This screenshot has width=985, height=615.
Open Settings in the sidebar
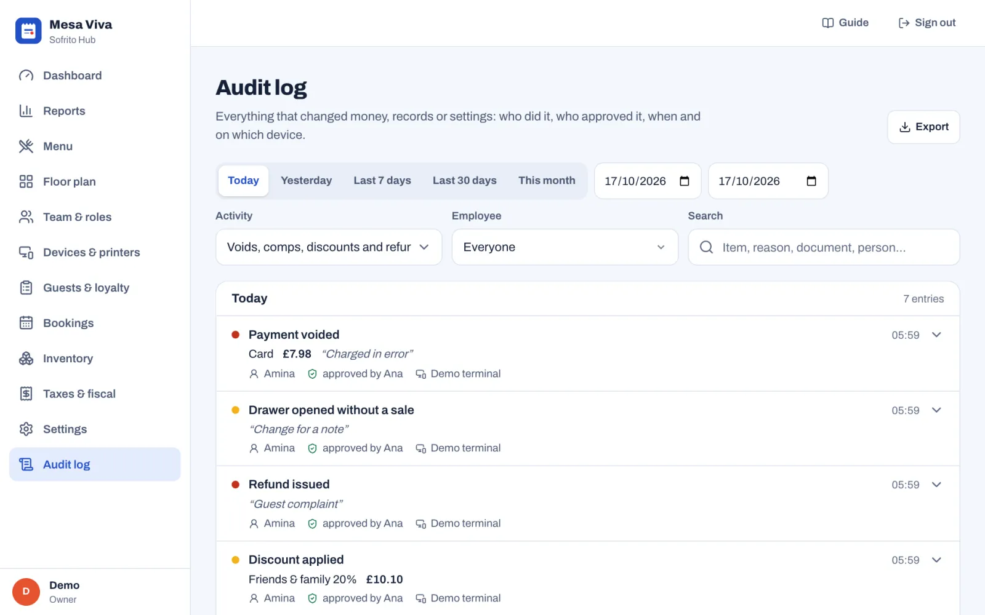[x=95, y=429]
